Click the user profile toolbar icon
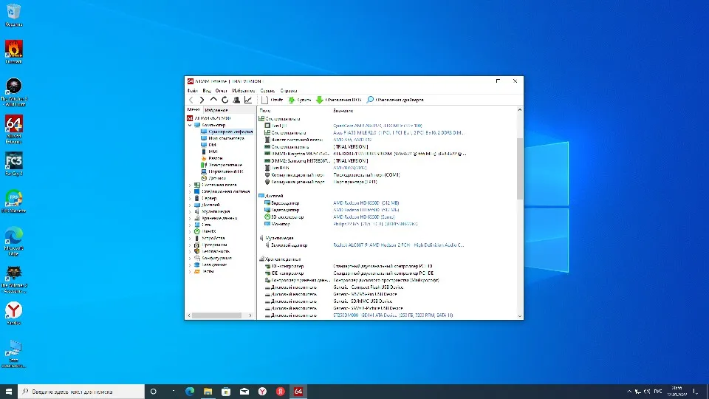The width and height of the screenshot is (709, 399). (236, 100)
